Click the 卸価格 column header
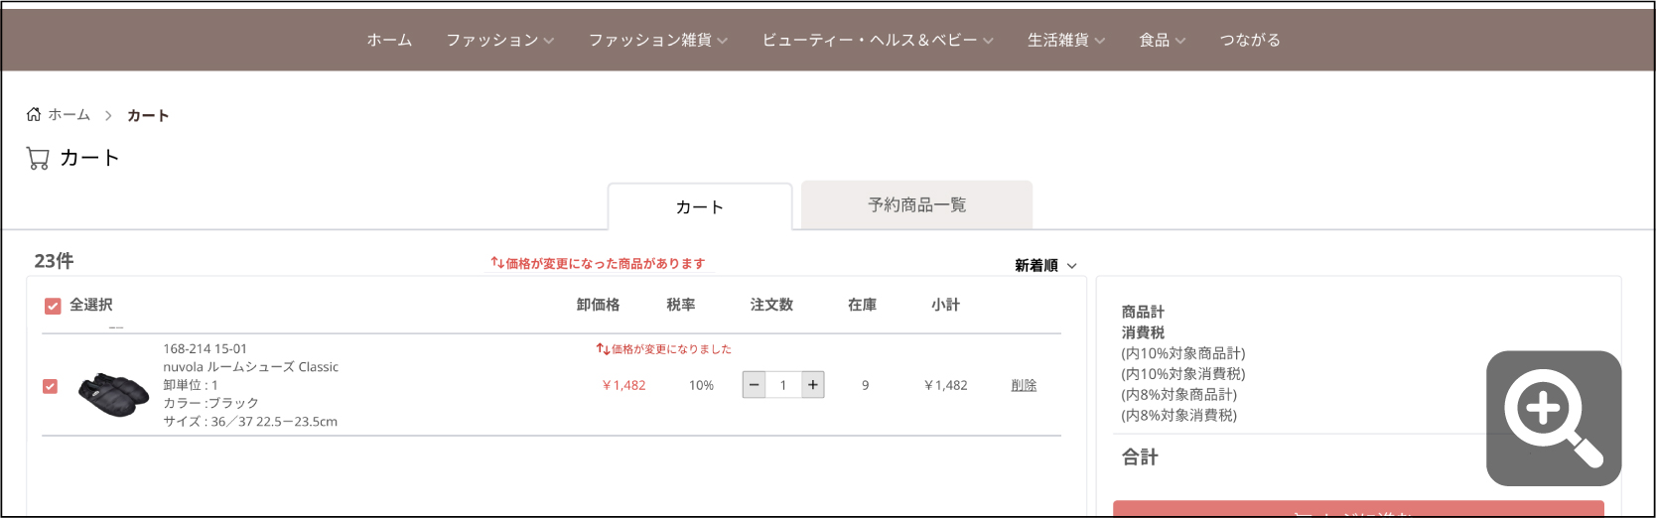Viewport: 1656px width, 518px height. [598, 305]
